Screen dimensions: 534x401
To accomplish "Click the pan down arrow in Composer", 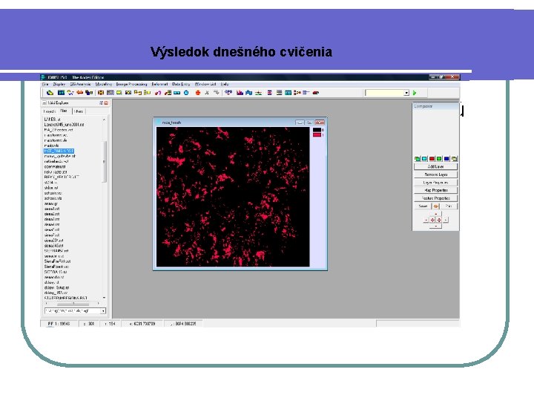I will tap(435, 226).
